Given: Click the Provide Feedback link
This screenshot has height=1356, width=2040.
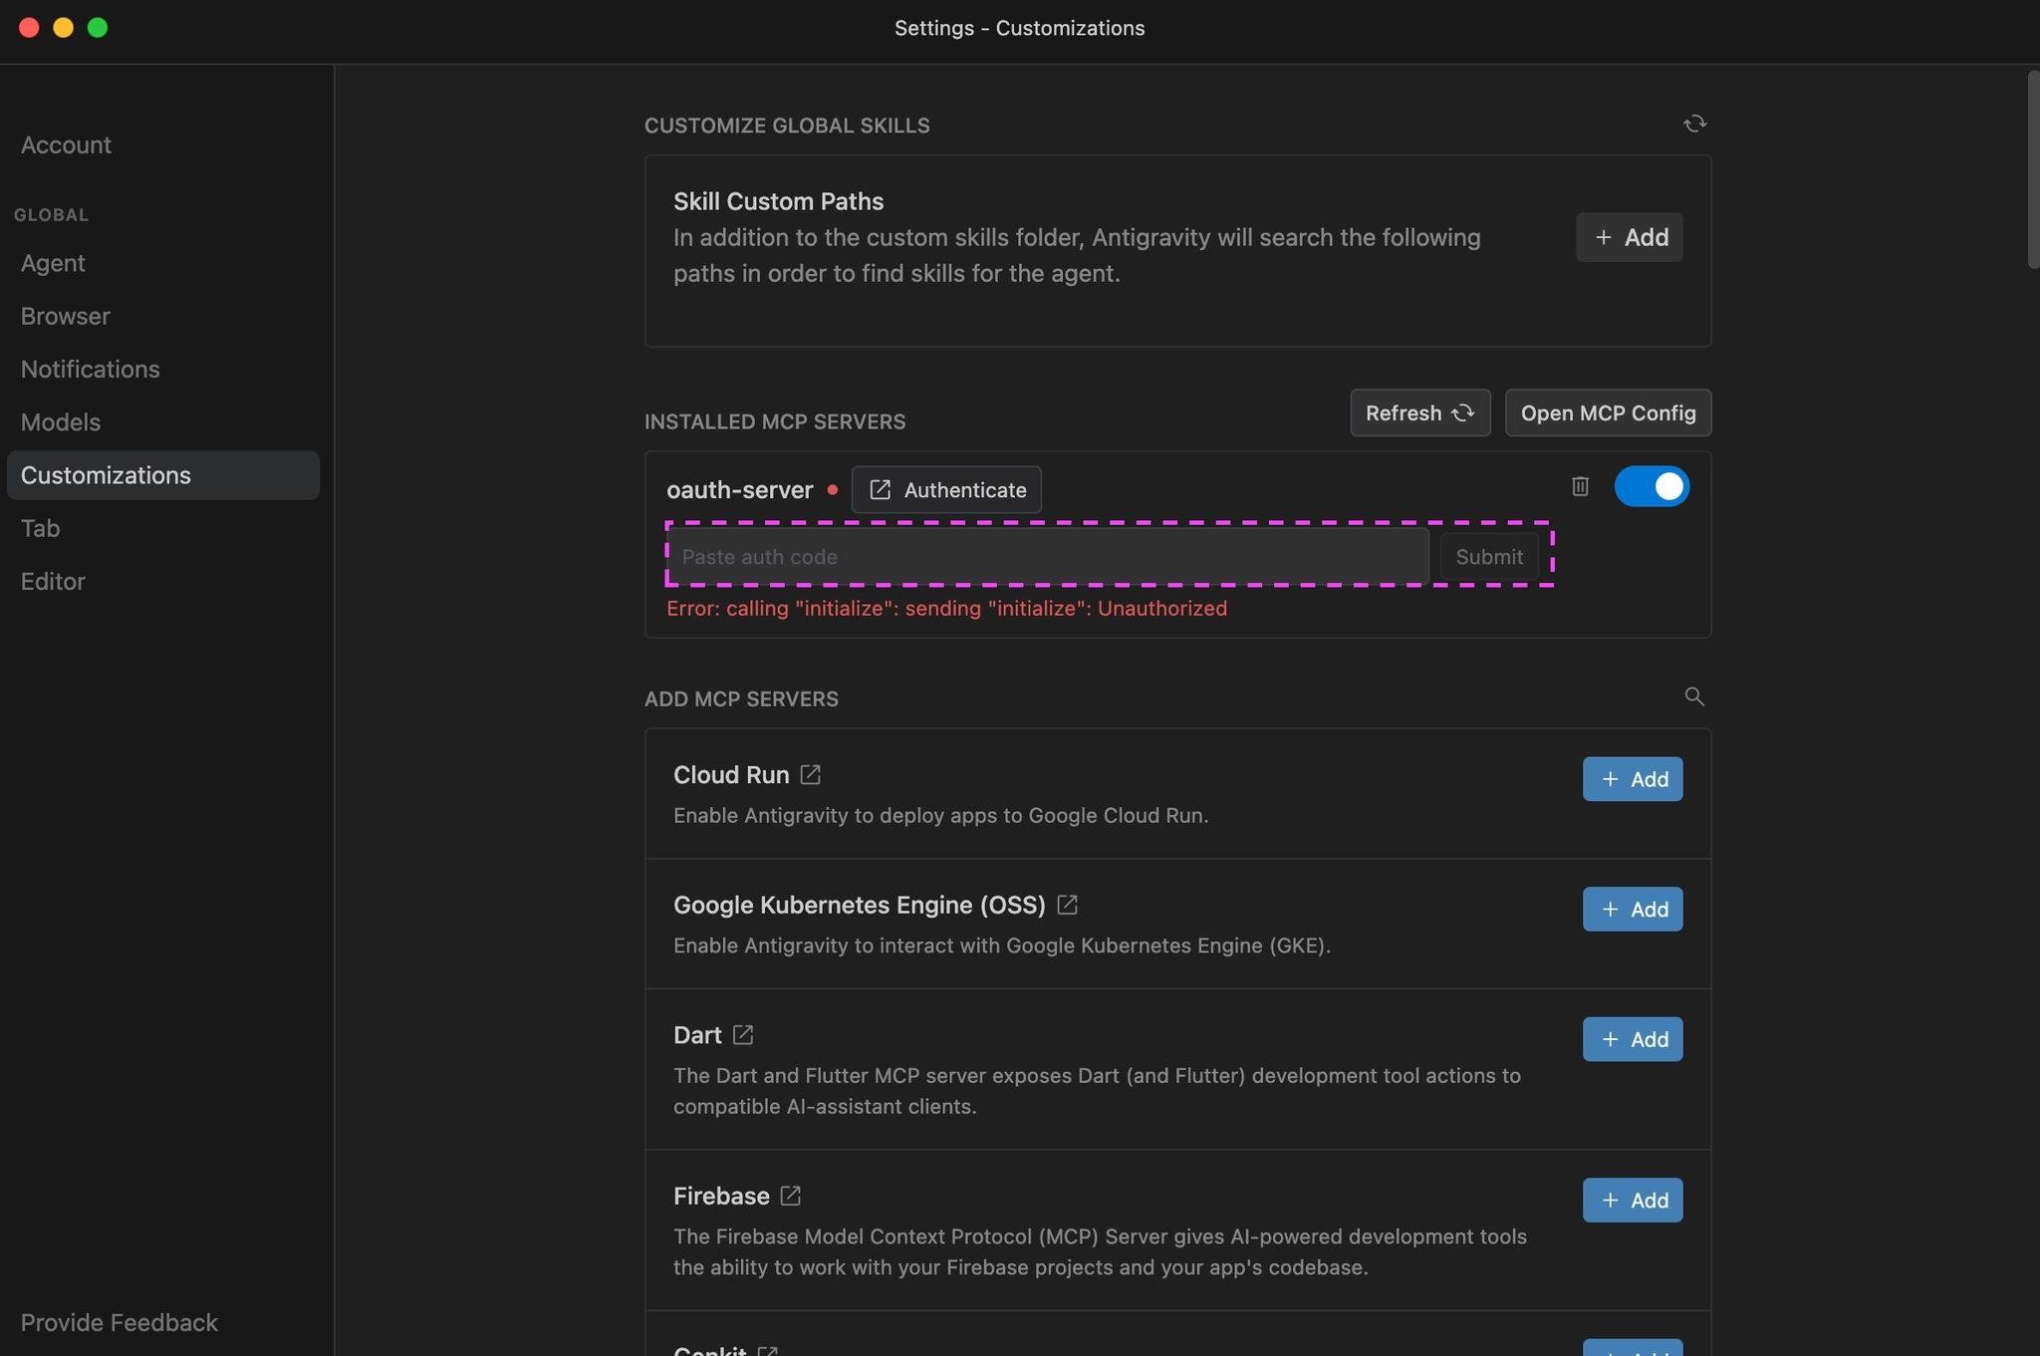Looking at the screenshot, I should (120, 1322).
